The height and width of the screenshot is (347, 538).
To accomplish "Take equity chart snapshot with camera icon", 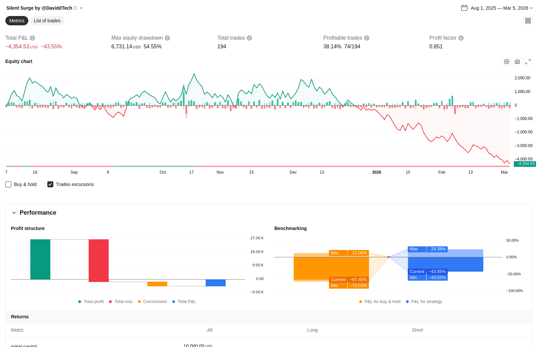I will [x=517, y=62].
